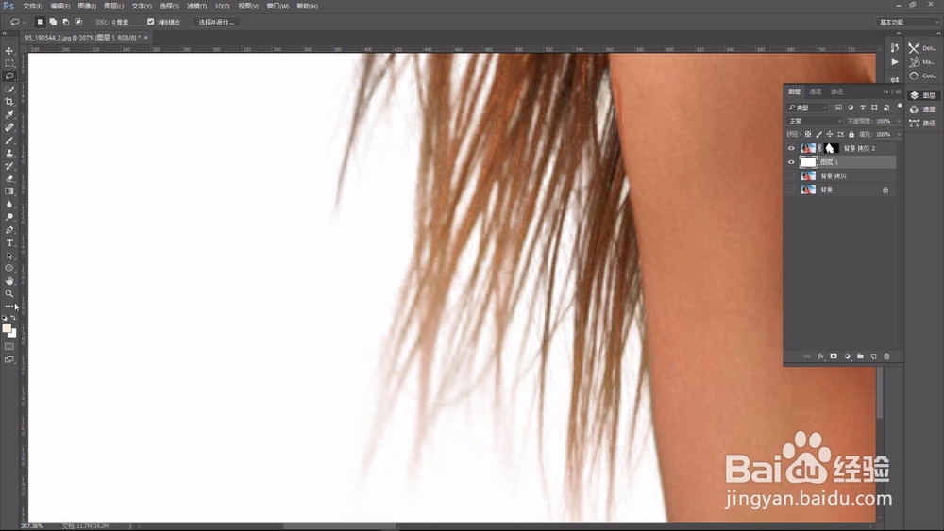Viewport: 944px width, 531px height.
Task: Open the 文件(F) menu
Action: point(32,6)
